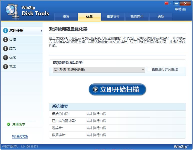Click the WinZip Disk Tools logo icon
Viewport: 193px width, 150px height.
[12, 12]
